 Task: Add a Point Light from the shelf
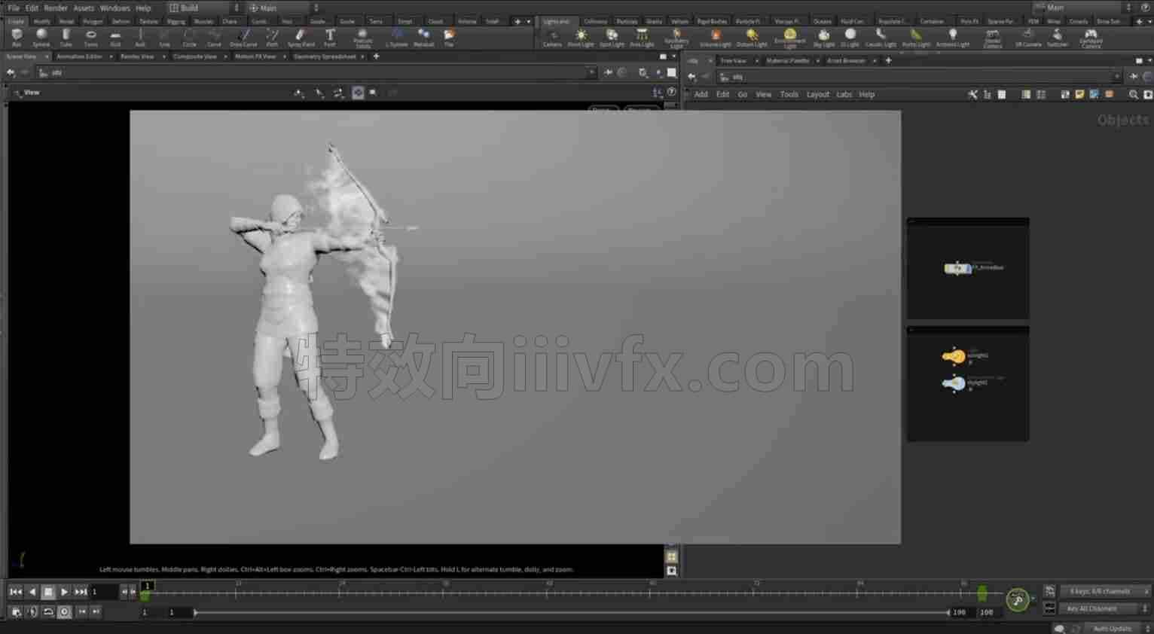pos(581,38)
